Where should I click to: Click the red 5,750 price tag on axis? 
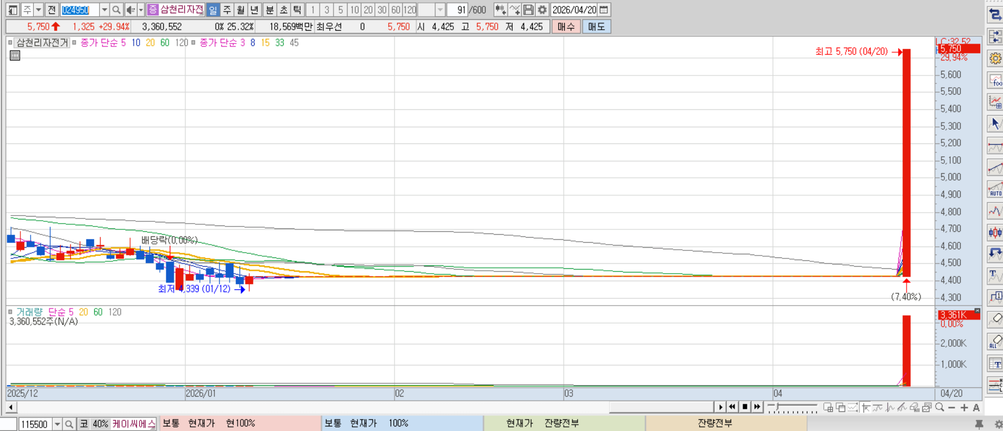(x=959, y=49)
